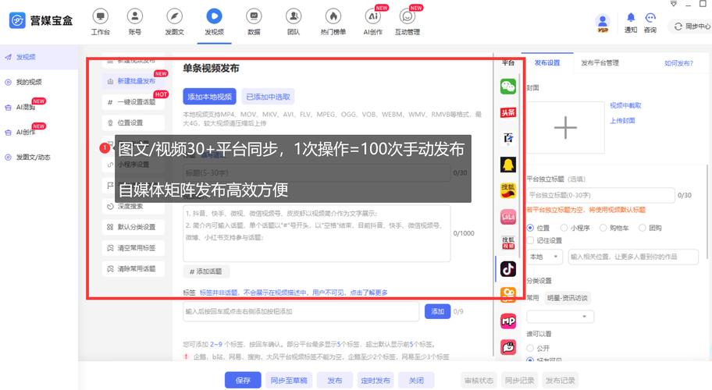Switch to the 发布平台管理 tab
Screen dimensions: 712x390
coord(600,63)
